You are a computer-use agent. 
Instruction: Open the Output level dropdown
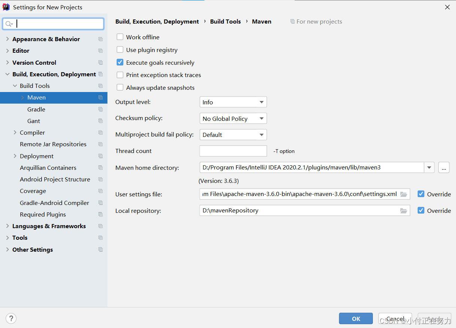[233, 102]
